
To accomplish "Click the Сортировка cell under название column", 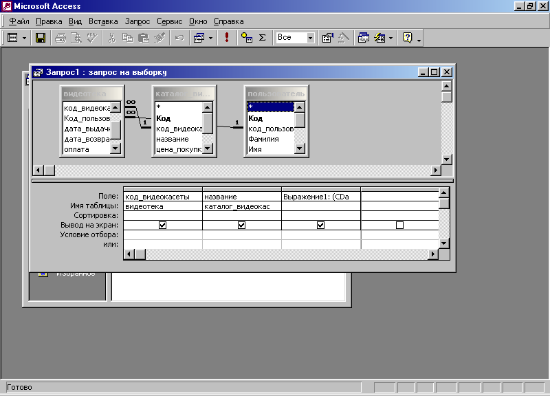I will (242, 216).
